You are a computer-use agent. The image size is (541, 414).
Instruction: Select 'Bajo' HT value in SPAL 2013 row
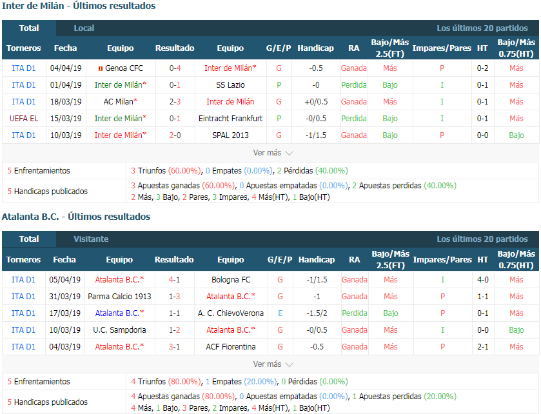tap(516, 135)
